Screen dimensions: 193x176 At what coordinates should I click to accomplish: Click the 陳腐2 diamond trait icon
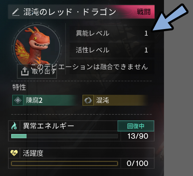(x=18, y=100)
